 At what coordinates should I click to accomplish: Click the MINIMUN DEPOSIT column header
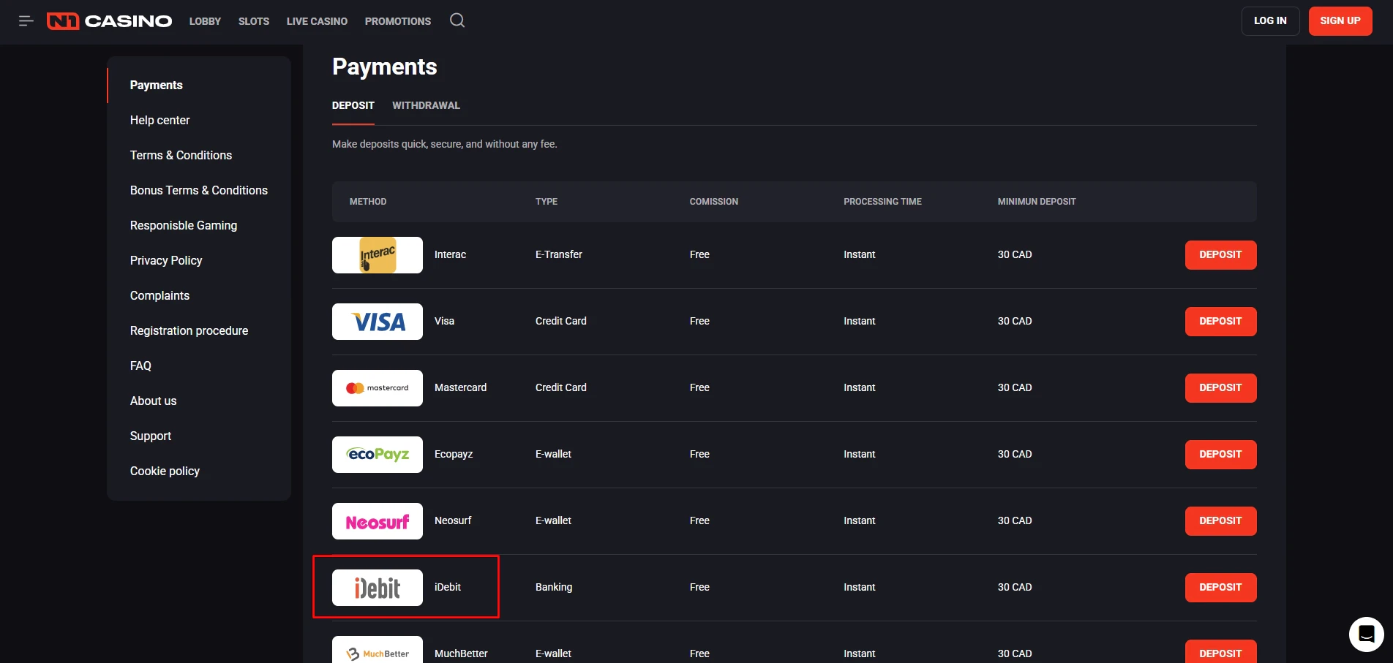(1037, 202)
